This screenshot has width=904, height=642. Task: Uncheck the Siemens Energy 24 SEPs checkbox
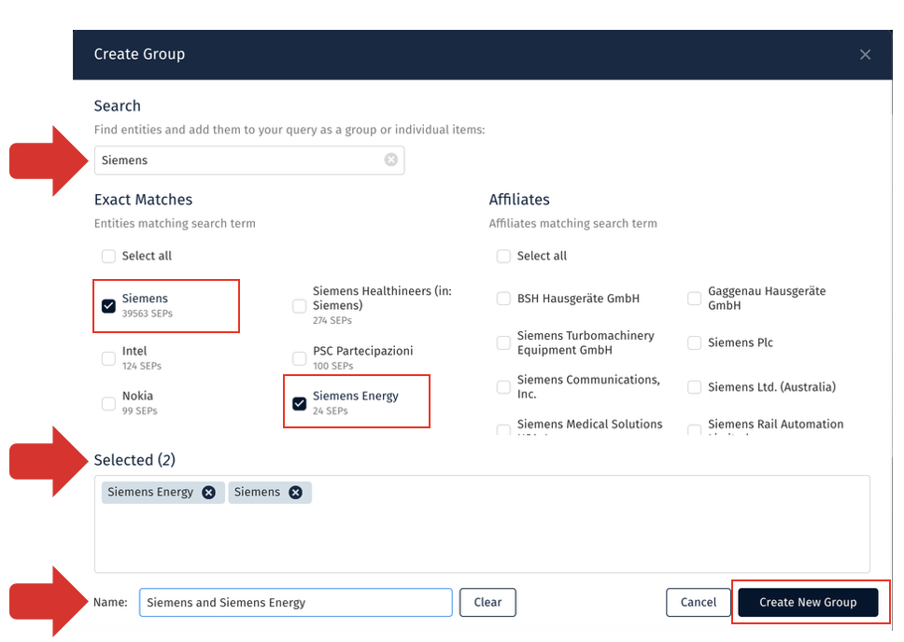[x=299, y=403]
